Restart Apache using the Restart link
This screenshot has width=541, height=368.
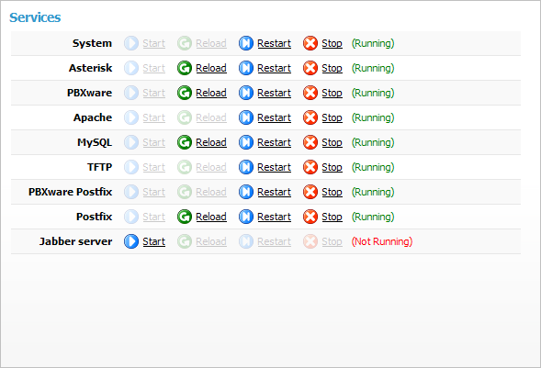tap(274, 117)
